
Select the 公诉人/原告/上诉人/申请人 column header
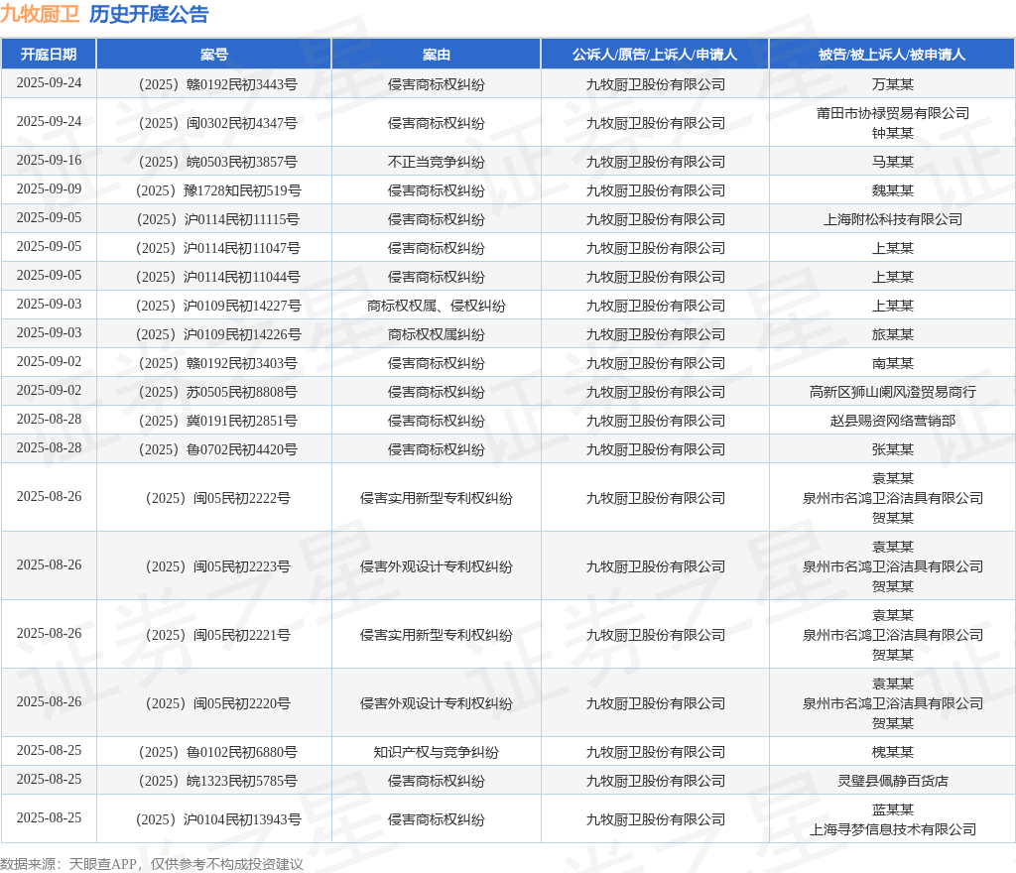tap(655, 55)
